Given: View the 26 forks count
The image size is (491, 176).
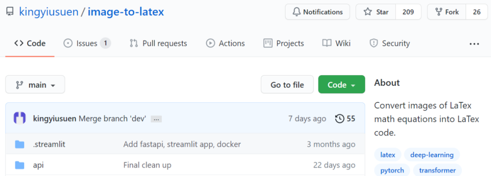Looking at the screenshot, I should coord(477,12).
